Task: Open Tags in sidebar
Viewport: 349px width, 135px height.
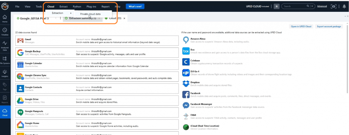Action: (x=5, y=86)
